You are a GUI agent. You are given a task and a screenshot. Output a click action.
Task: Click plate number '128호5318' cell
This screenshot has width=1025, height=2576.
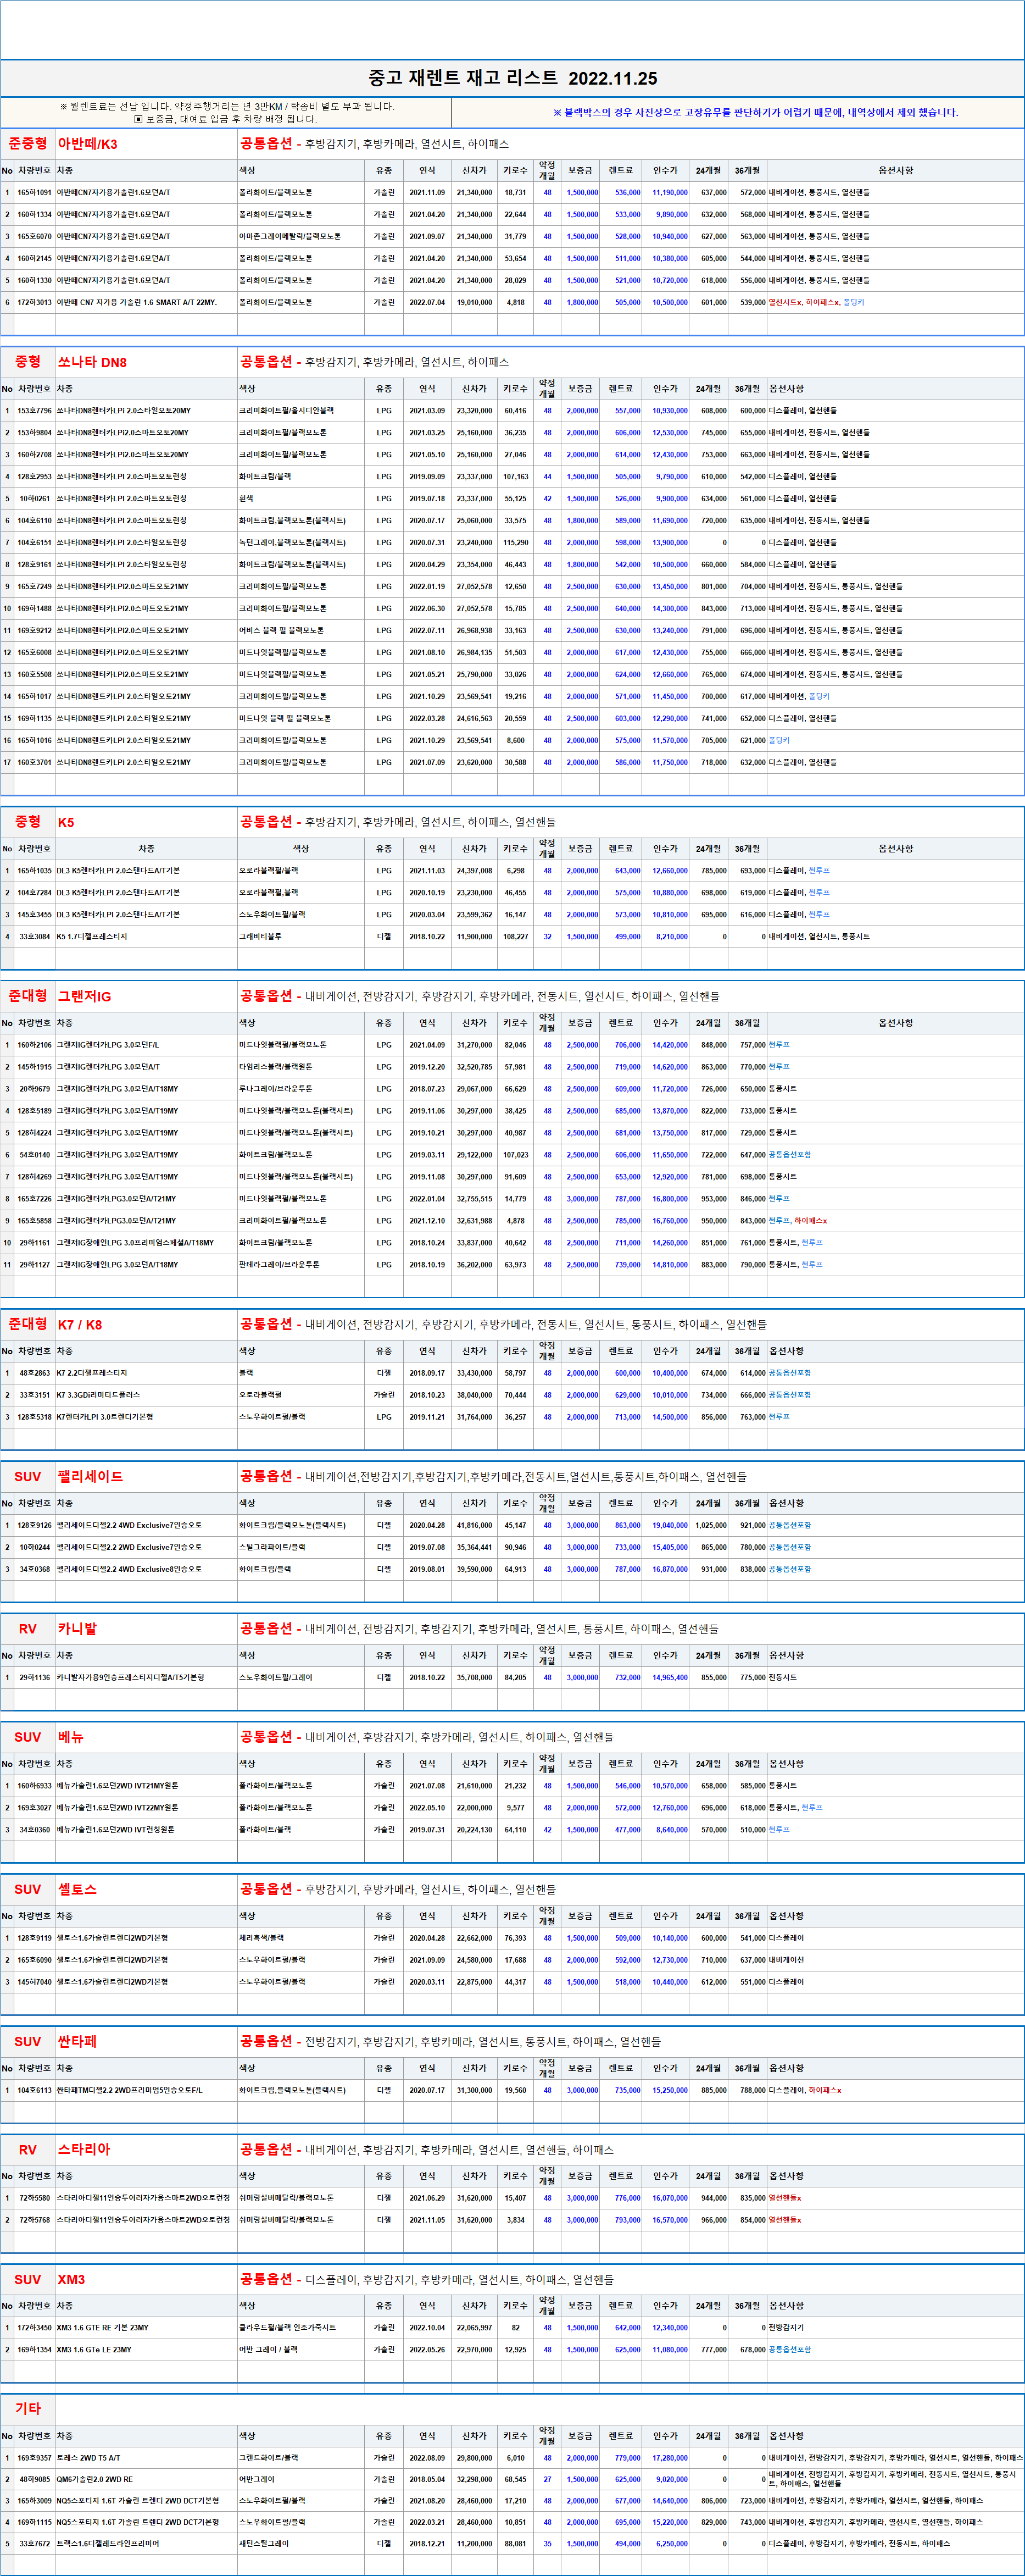(x=35, y=1417)
